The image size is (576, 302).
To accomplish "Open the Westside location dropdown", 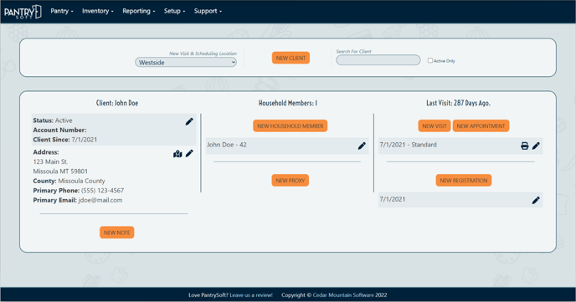I will (x=186, y=63).
